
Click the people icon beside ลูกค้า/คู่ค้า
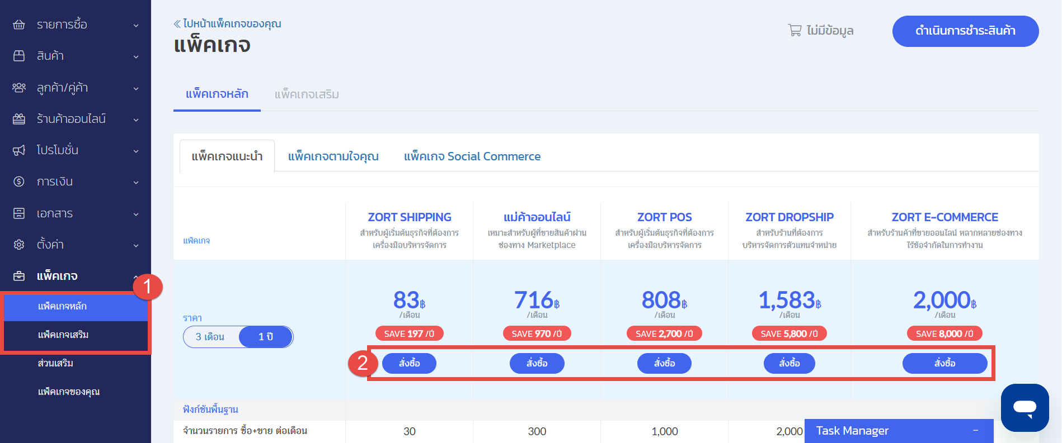click(19, 88)
